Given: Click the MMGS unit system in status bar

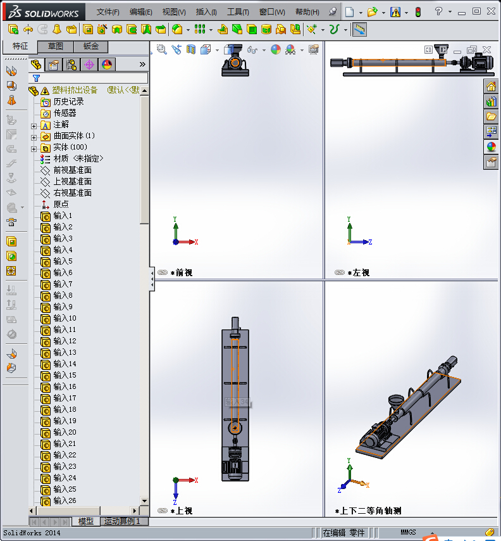Looking at the screenshot, I should pyautogui.click(x=408, y=532).
